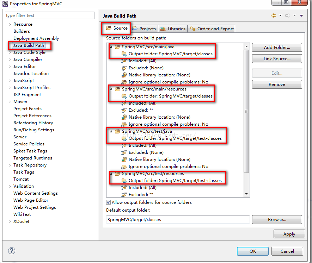Click the source folder icon for SpringMVC/src/test/resources

tap(118, 174)
